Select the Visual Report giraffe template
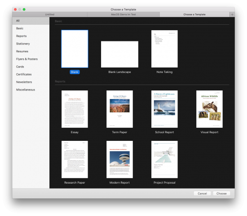 [209, 109]
